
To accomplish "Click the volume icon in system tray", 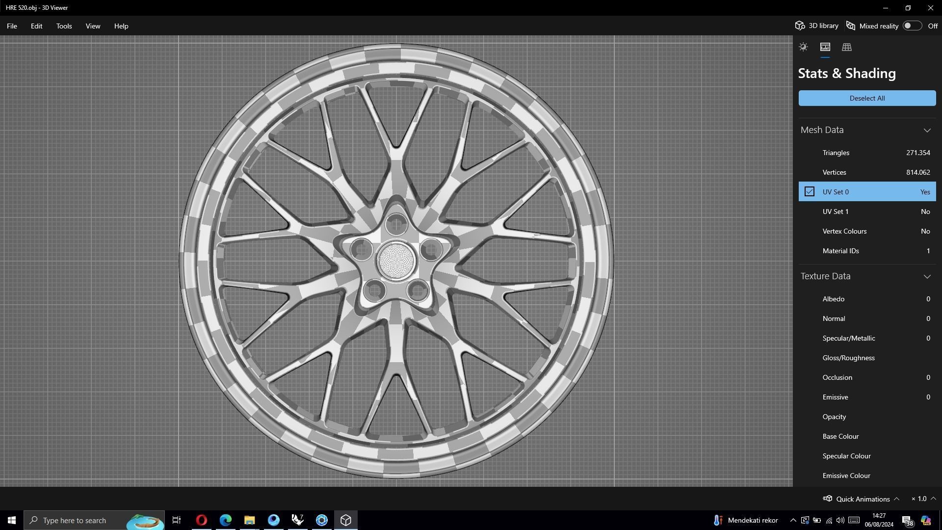I will tap(840, 520).
